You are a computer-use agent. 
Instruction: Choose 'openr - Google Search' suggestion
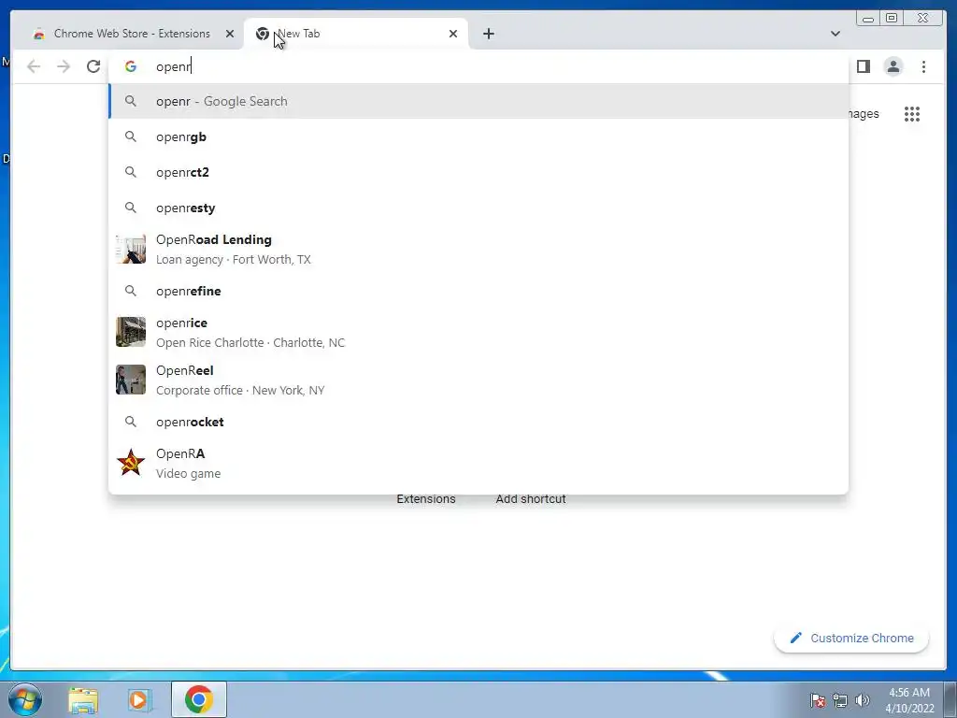pyautogui.click(x=478, y=101)
